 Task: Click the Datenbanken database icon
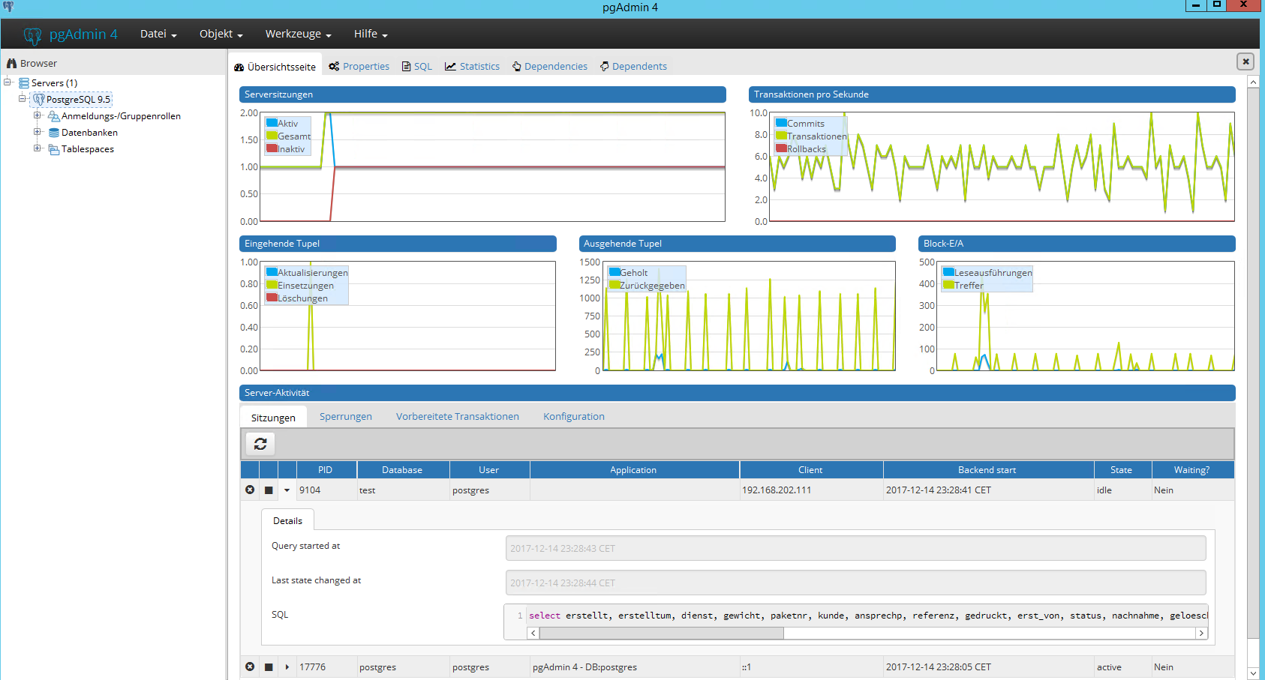point(54,133)
